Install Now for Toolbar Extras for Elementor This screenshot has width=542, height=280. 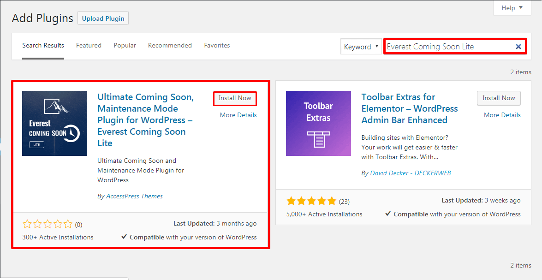[499, 98]
